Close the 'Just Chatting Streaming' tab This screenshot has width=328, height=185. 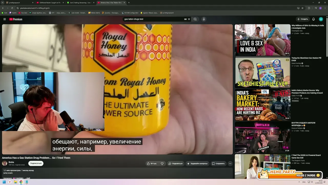tap(94, 3)
